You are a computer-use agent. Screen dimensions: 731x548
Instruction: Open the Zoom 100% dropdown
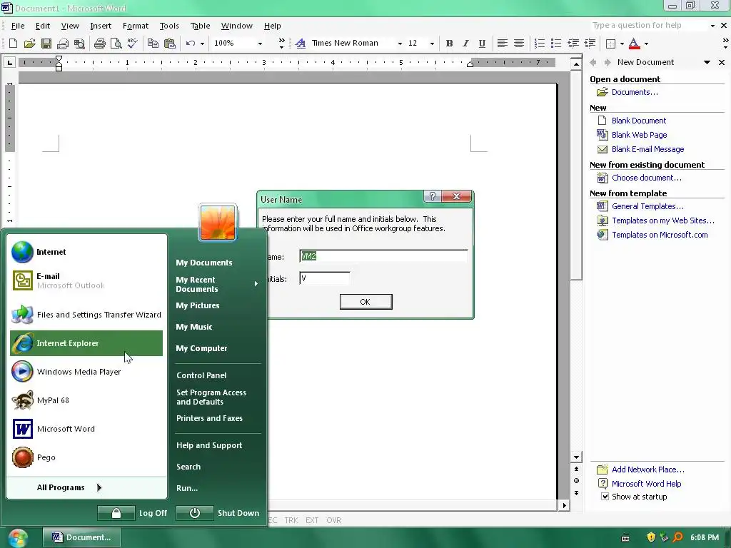click(x=260, y=44)
